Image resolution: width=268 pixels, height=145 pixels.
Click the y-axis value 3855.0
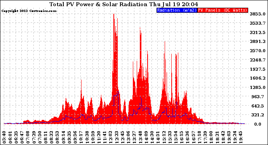pyautogui.click(x=258, y=14)
